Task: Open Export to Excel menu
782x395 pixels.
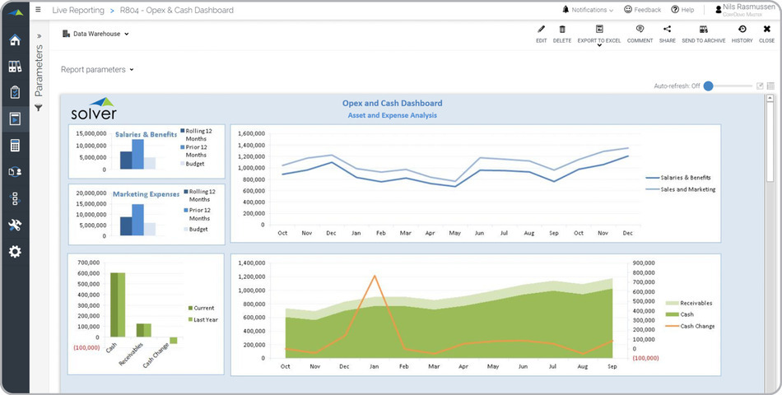Action: pyautogui.click(x=599, y=33)
